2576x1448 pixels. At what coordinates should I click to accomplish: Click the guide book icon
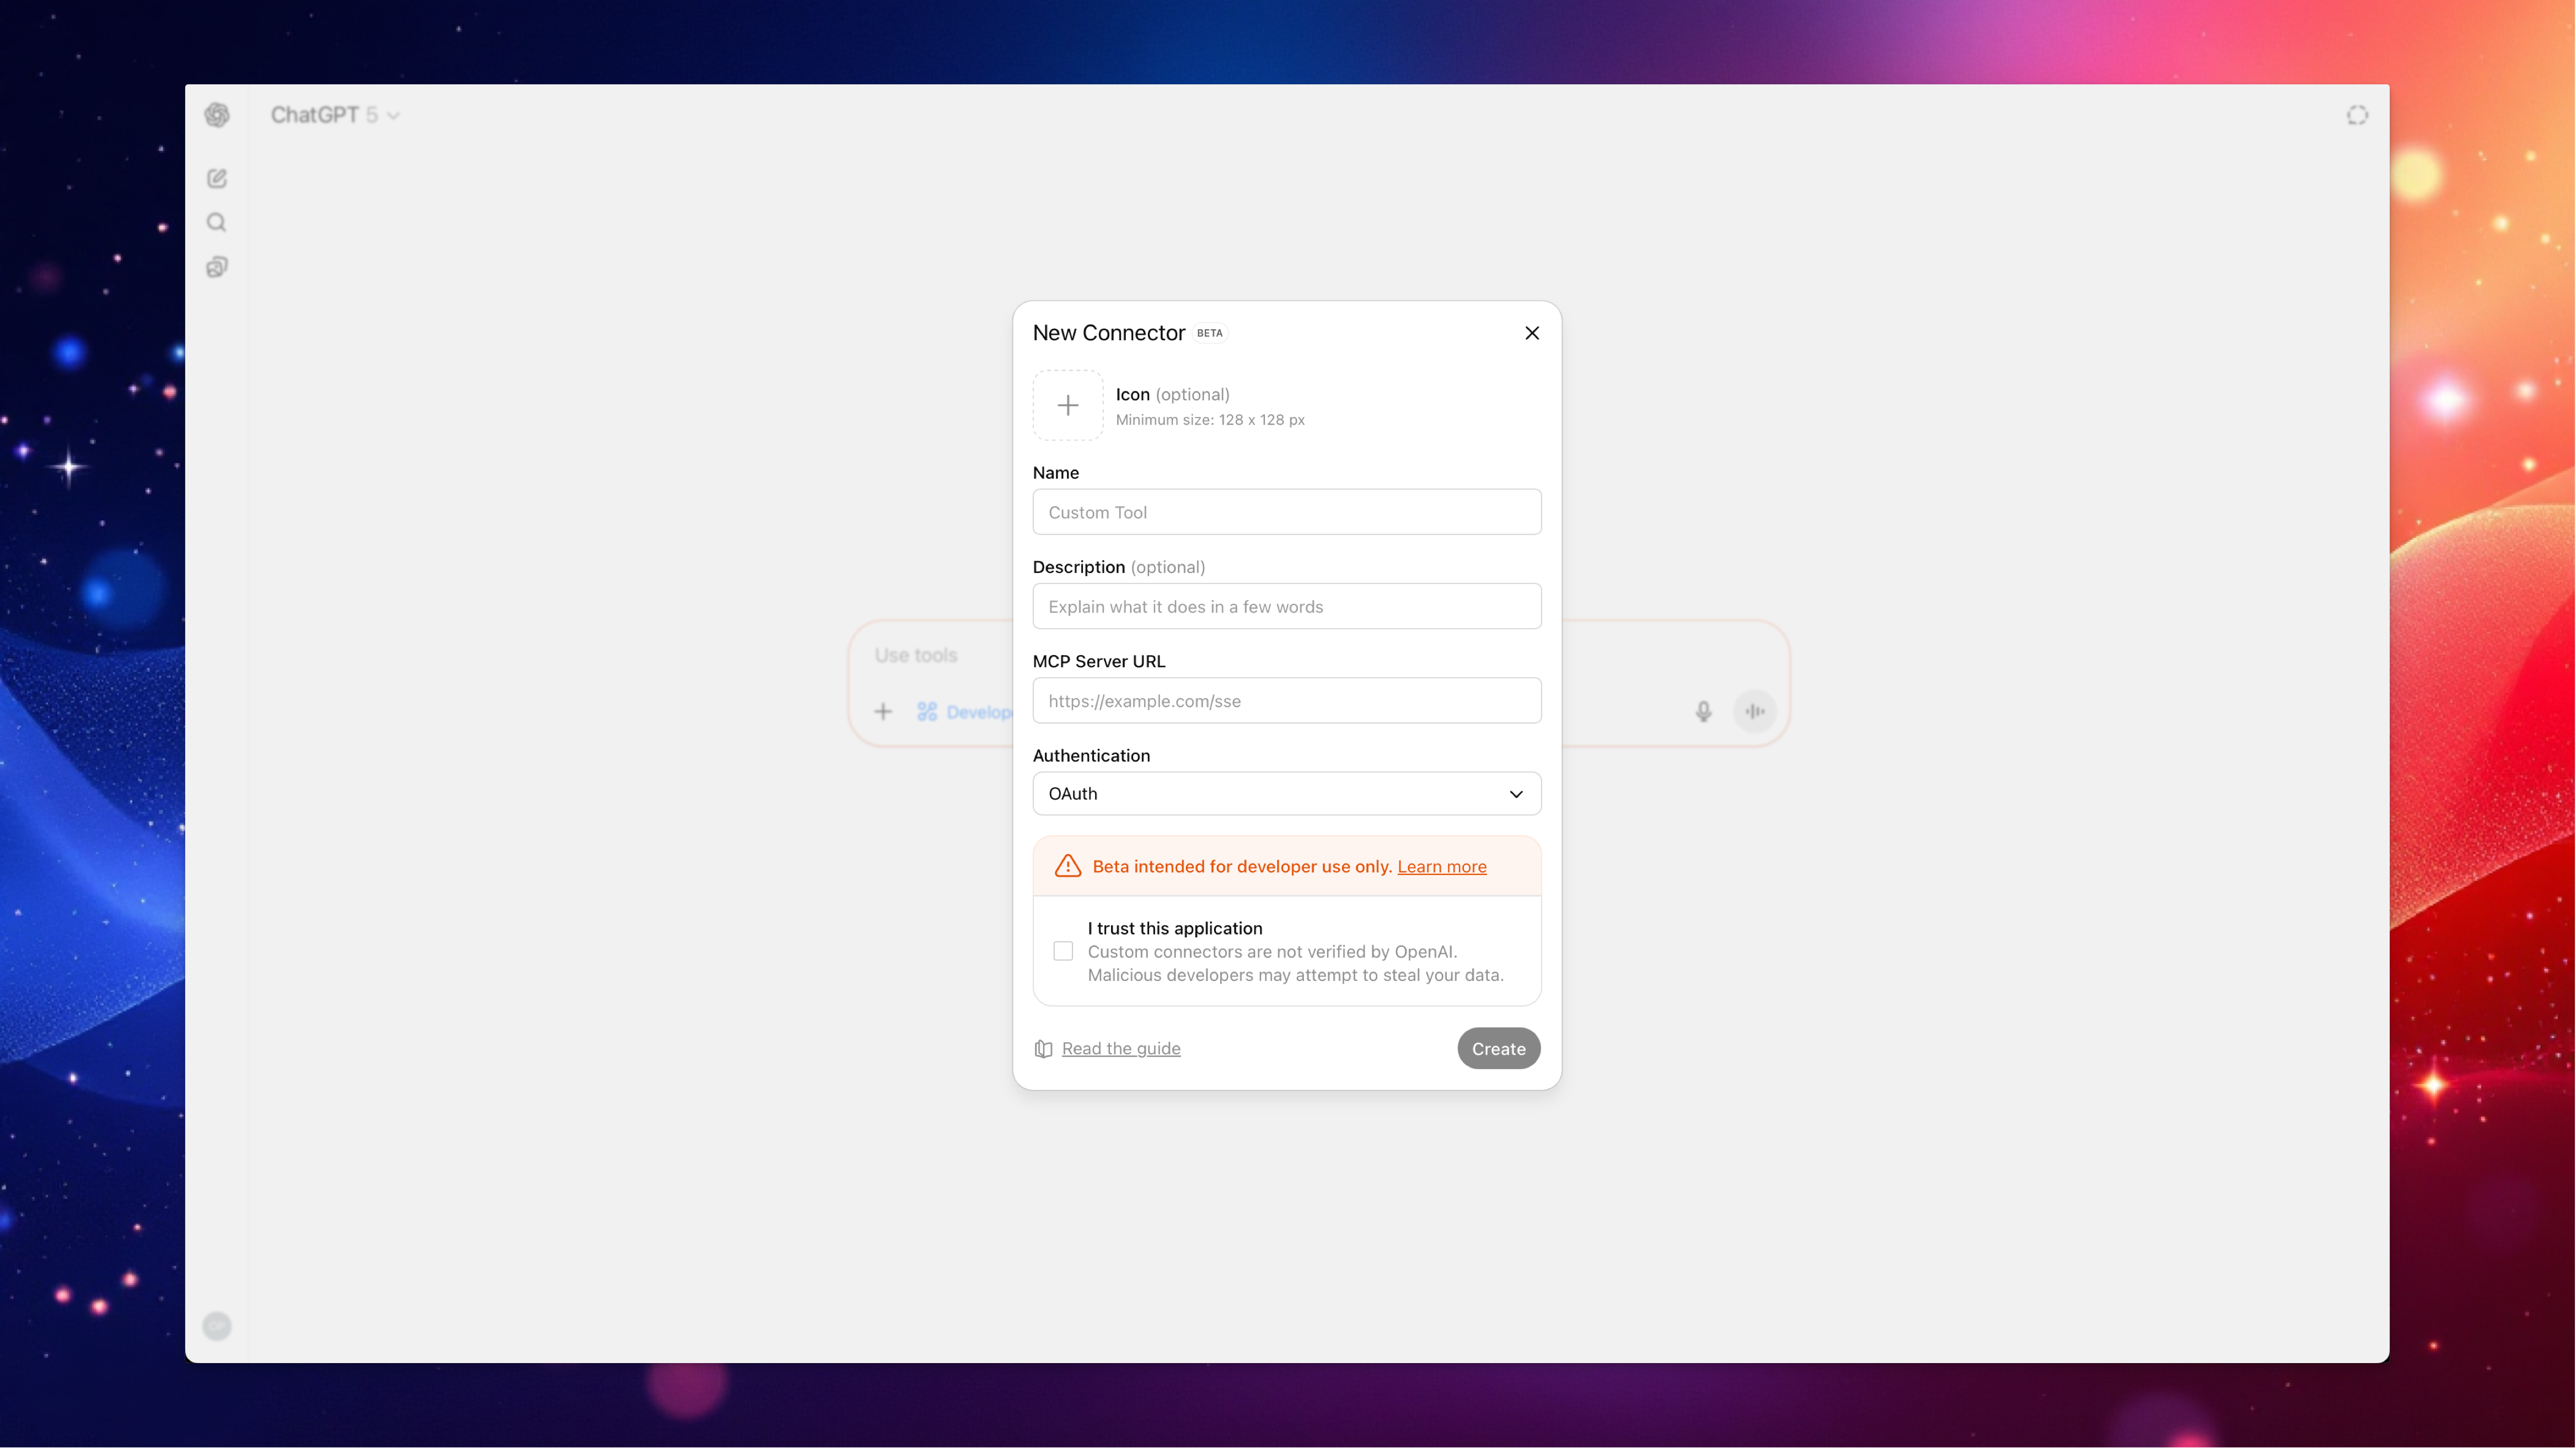[1043, 1049]
